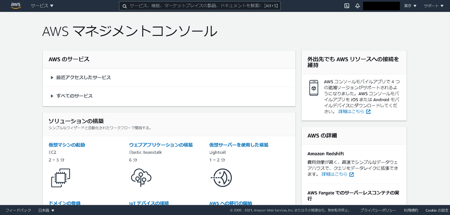Image resolution: width=450 pixels, height=215 pixels.
Task: Open AWS への移行の開始 link
Action: pyautogui.click(x=231, y=203)
